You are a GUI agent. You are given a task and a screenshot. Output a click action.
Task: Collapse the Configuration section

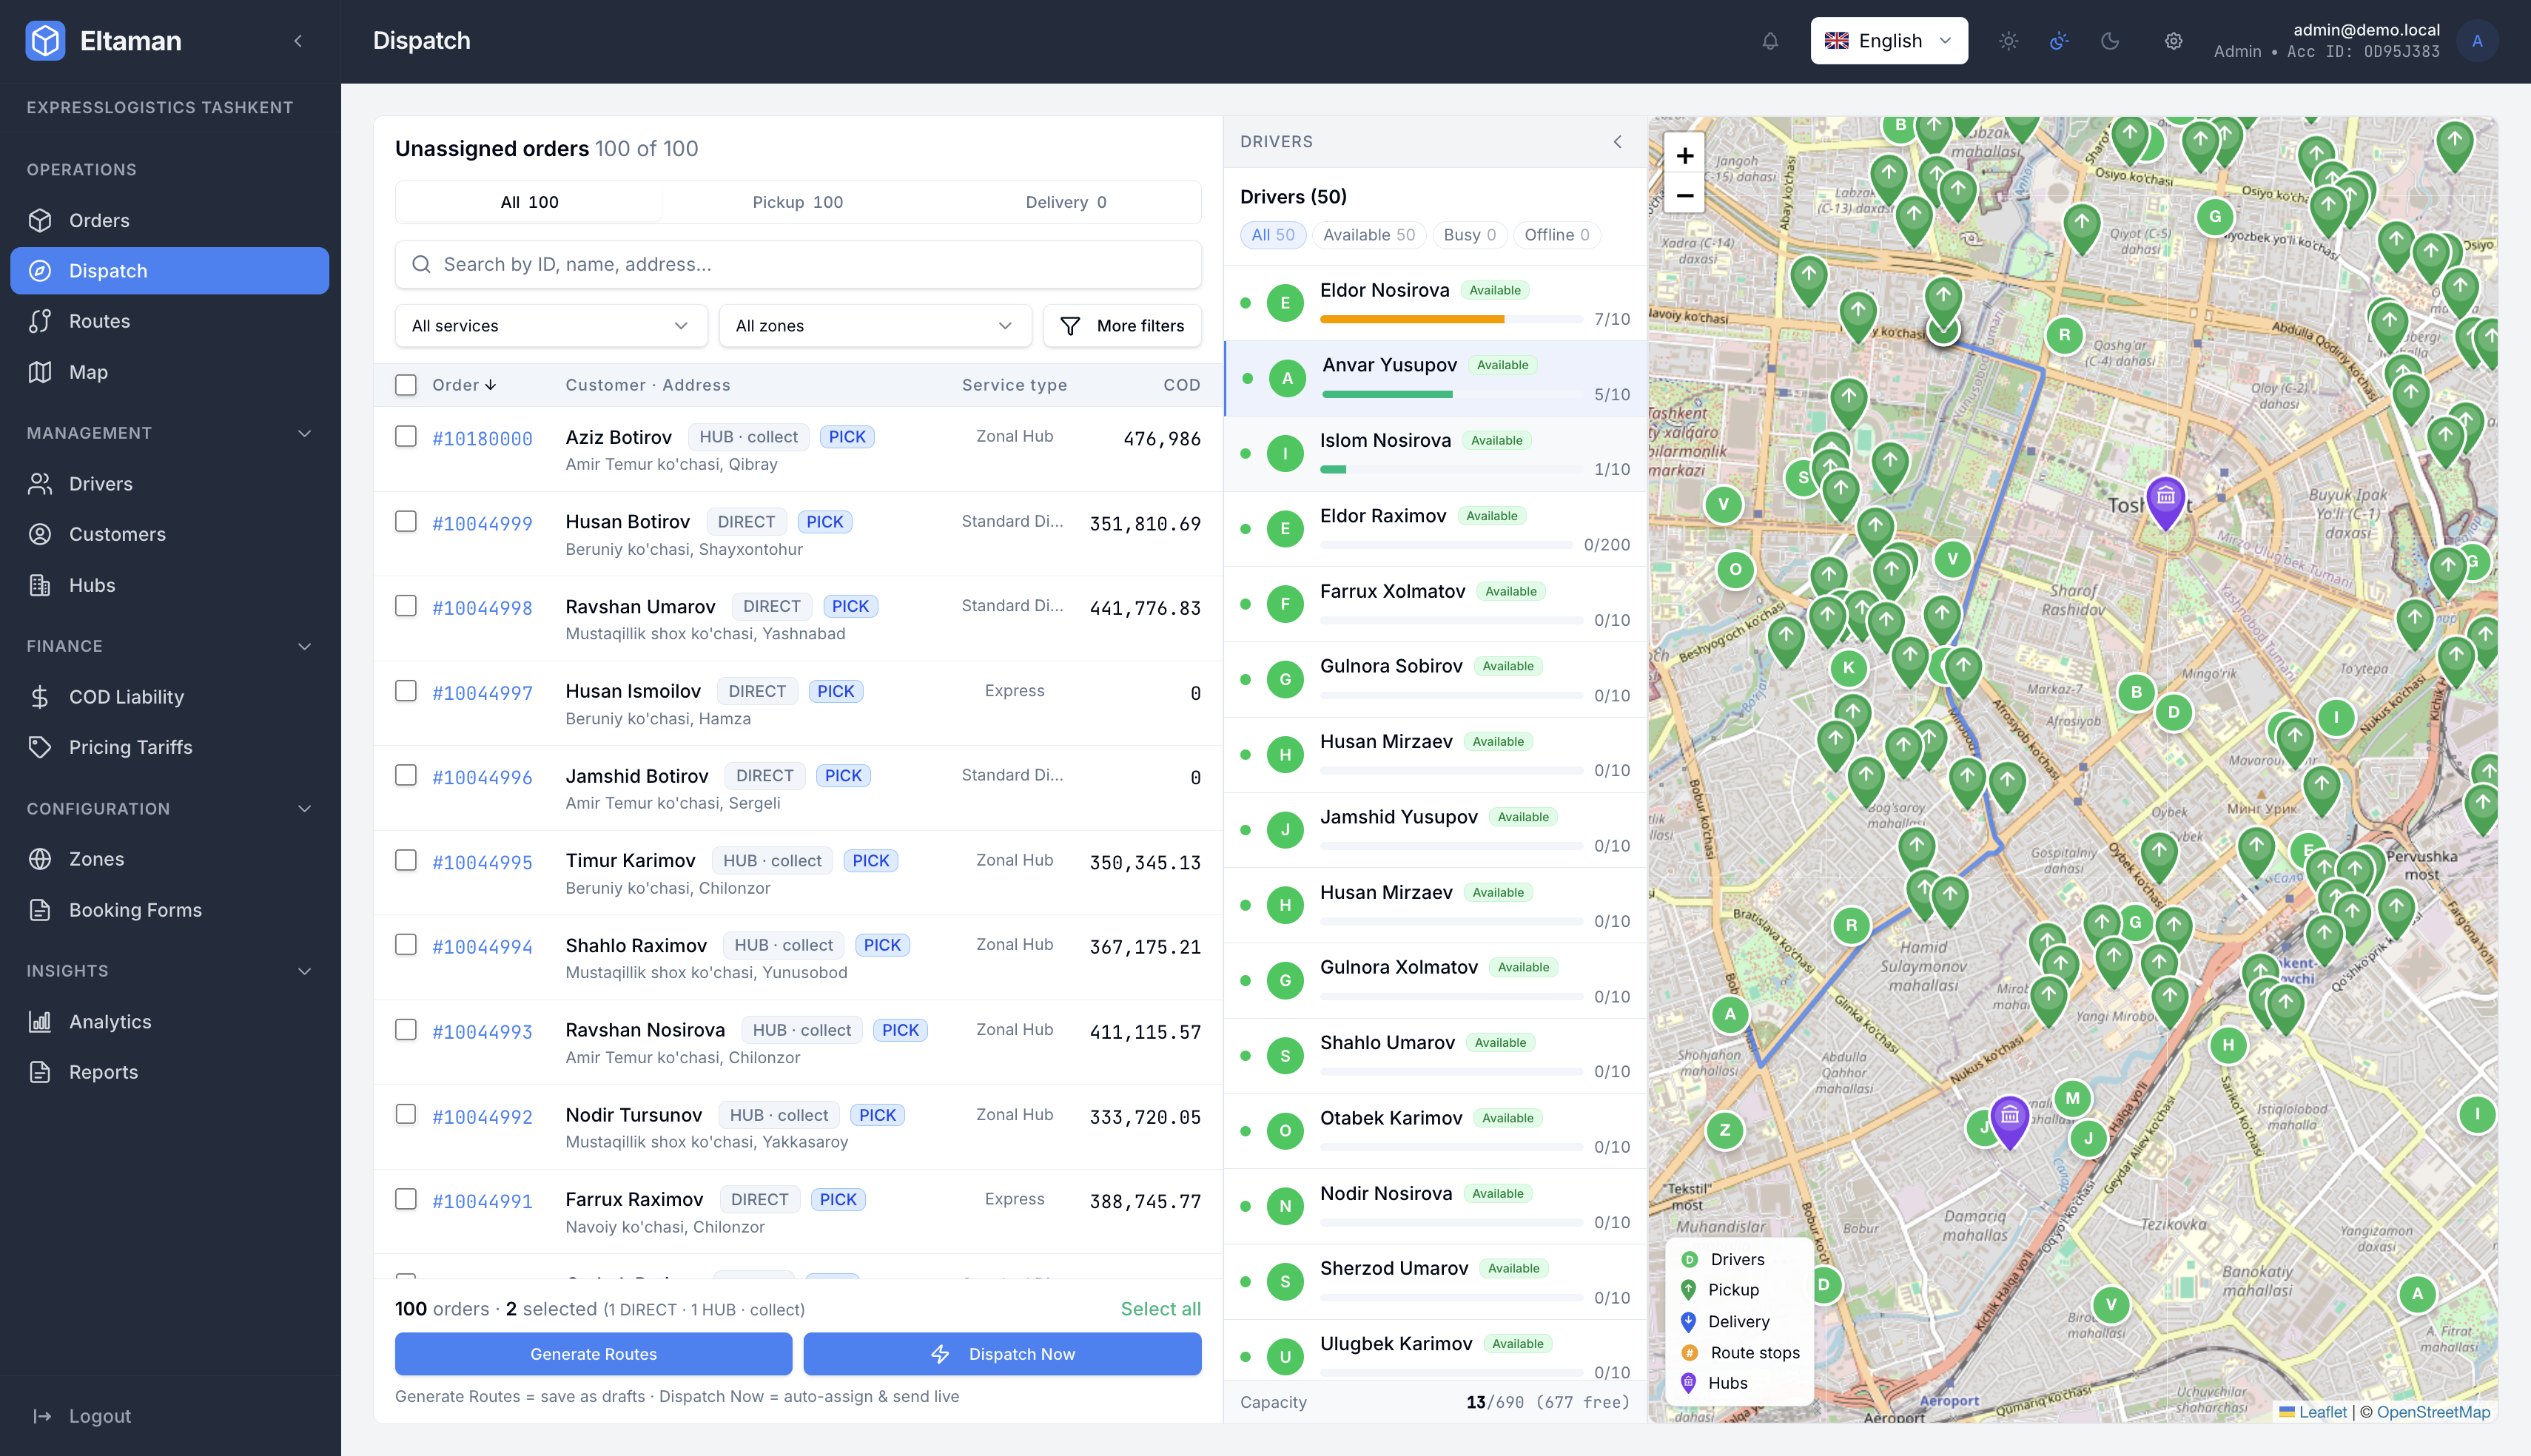click(305, 808)
